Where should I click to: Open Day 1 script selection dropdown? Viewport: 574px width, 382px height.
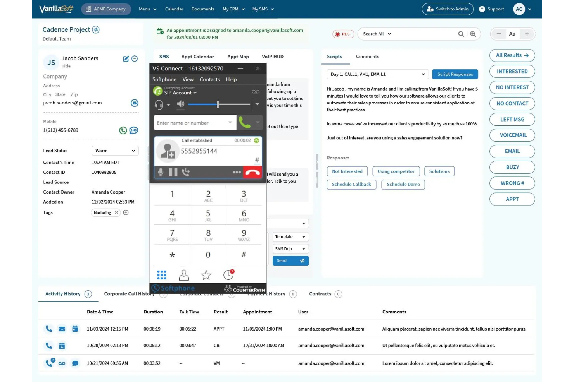pyautogui.click(x=378, y=74)
